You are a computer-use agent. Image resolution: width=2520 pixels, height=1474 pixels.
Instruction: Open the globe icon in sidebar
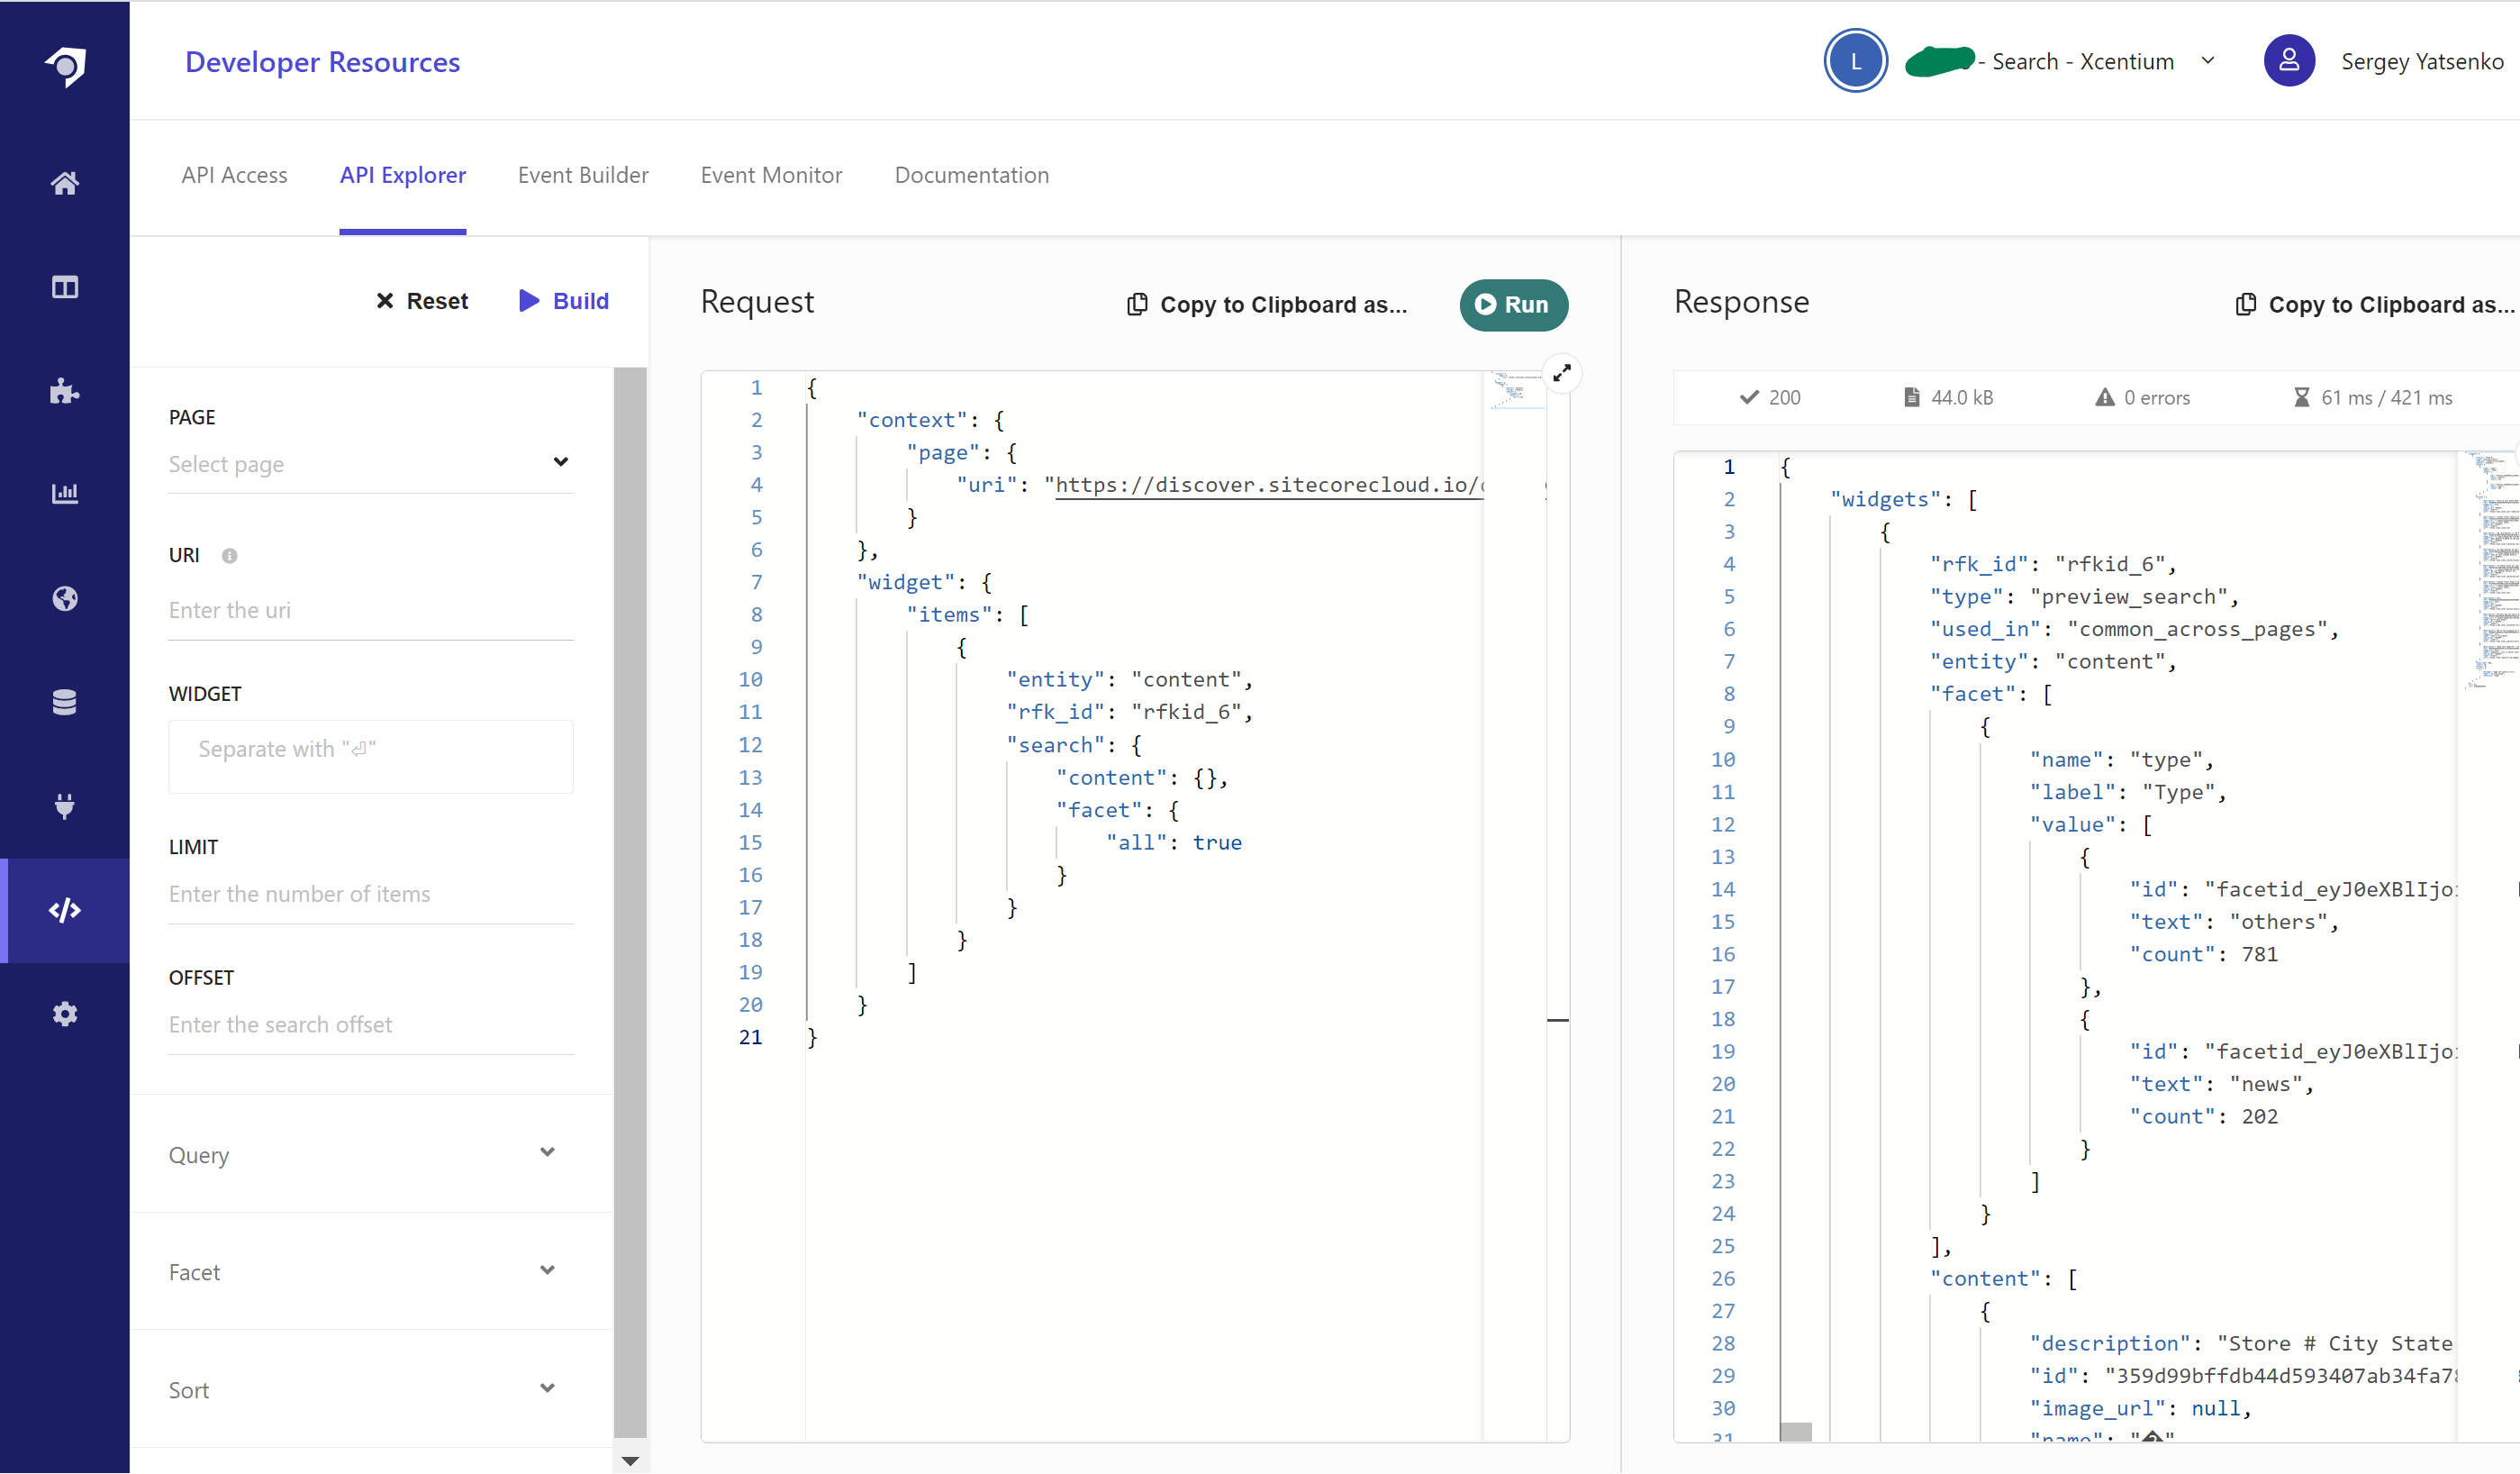tap(65, 598)
